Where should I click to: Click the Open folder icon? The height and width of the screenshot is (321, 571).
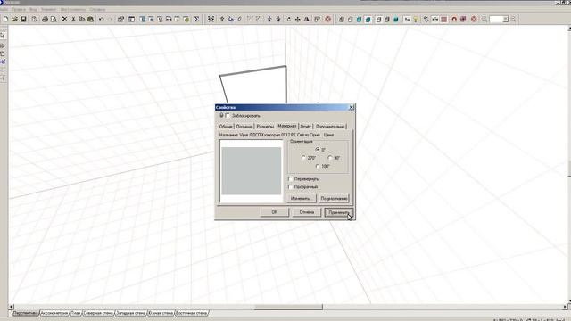point(14,19)
